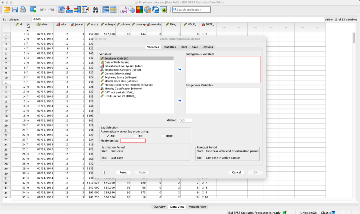Click the Go to variable red-arrow icon
Screen dimensions: 360x214
point(69,10)
